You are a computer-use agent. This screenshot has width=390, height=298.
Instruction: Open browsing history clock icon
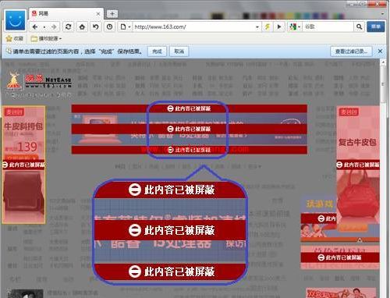109,27
